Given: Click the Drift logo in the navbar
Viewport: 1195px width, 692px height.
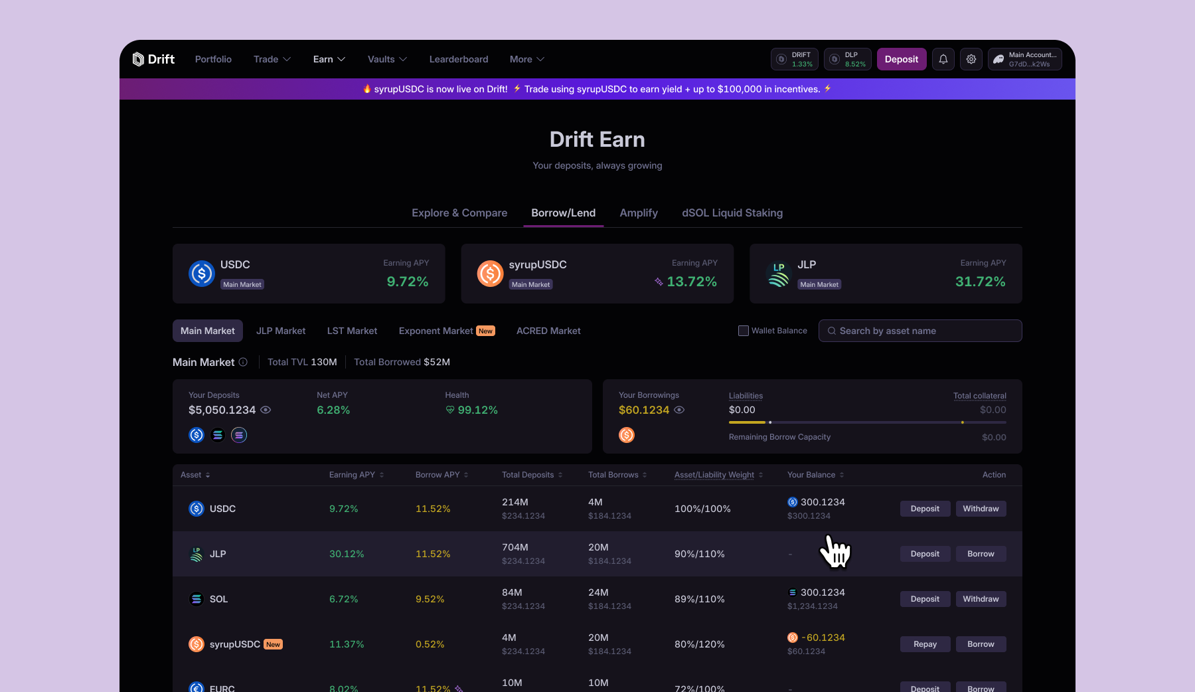Looking at the screenshot, I should [x=153, y=59].
